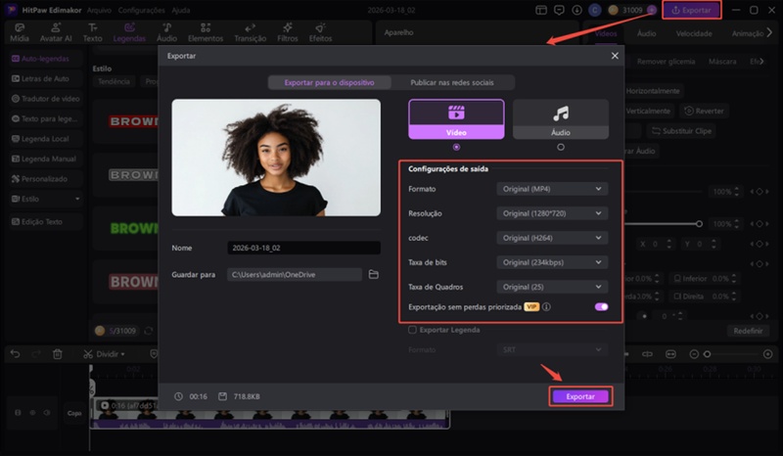
Task: Click the Redefinir button
Action: [748, 331]
